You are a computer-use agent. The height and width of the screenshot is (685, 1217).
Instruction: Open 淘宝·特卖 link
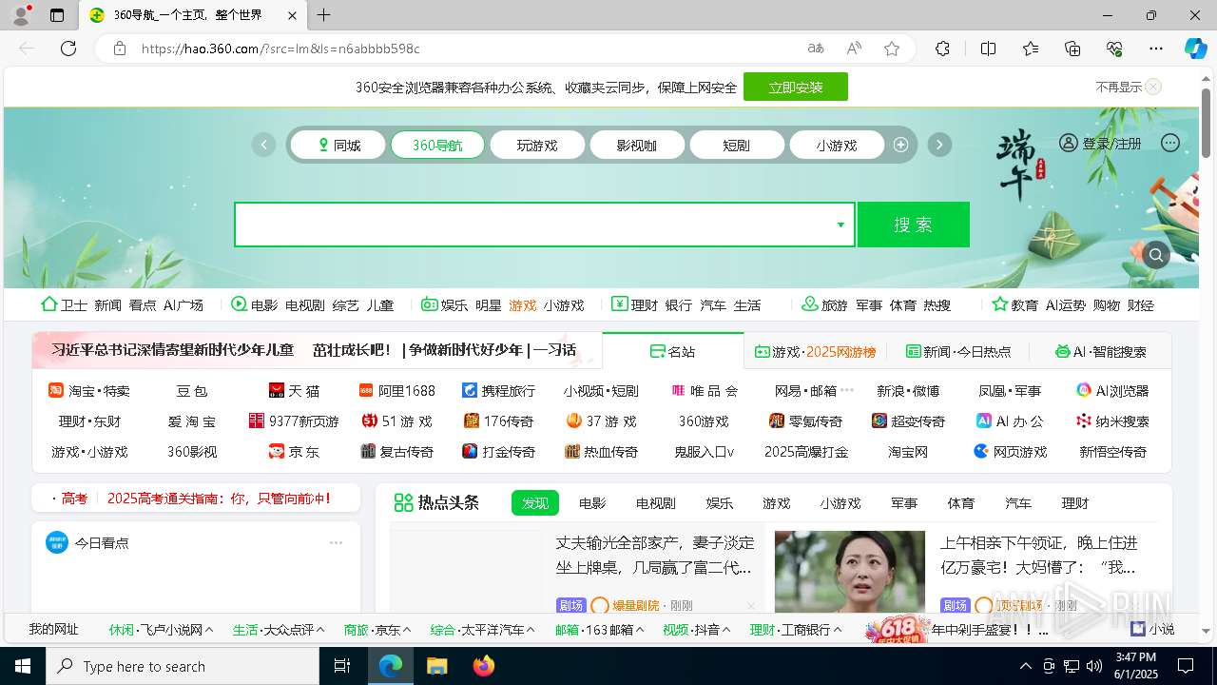click(89, 391)
